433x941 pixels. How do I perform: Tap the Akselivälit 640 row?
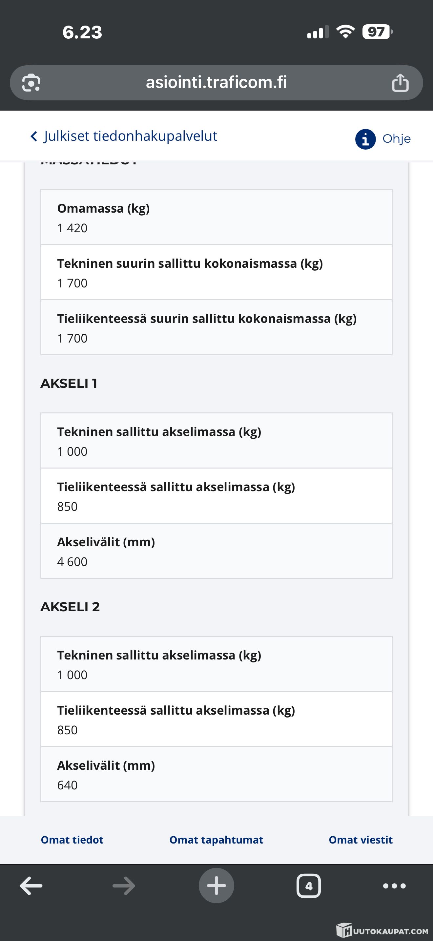point(216,774)
